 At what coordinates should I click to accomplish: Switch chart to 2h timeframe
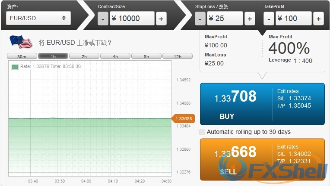pos(84,56)
